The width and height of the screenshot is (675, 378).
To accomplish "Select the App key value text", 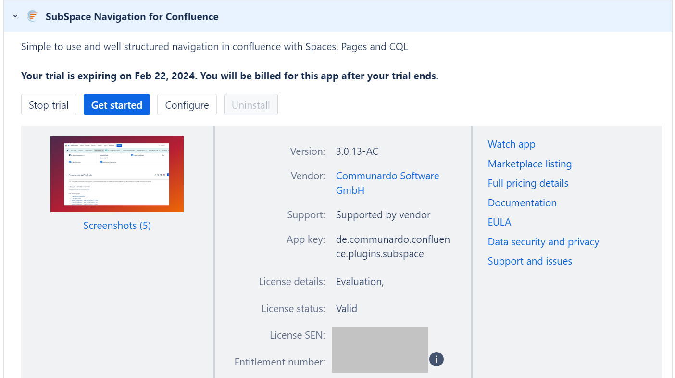I will pos(393,247).
